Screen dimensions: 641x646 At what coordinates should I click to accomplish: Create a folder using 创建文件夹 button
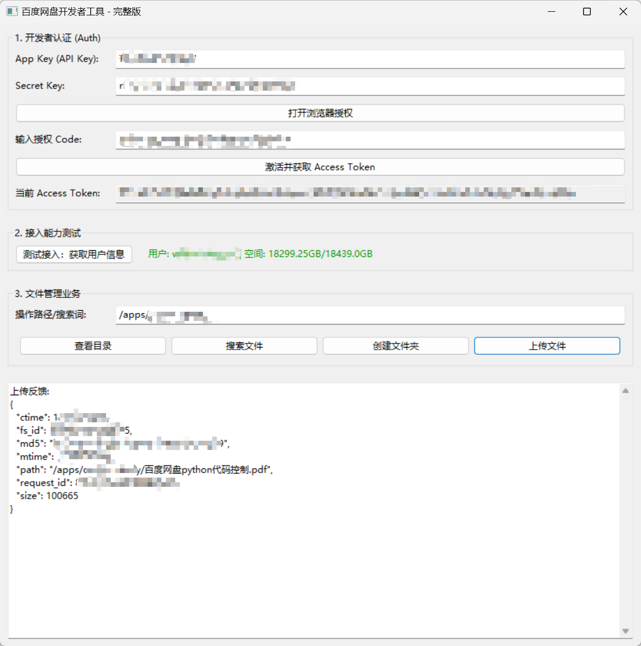click(x=396, y=346)
